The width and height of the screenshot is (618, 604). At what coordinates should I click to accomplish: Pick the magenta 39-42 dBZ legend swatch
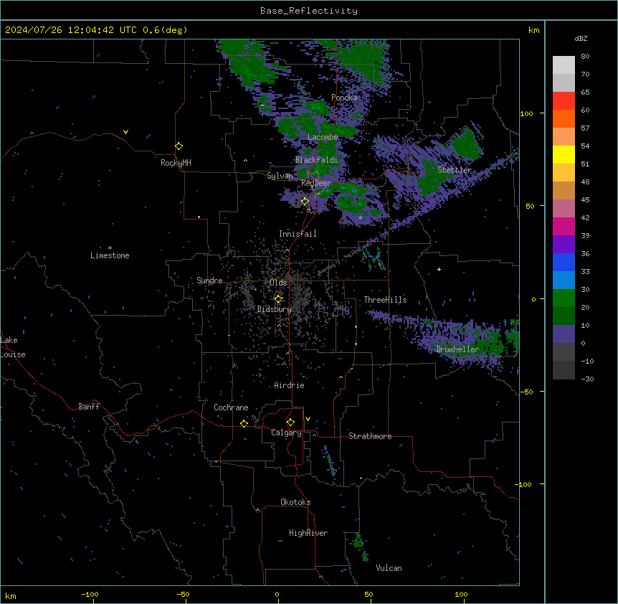564,226
